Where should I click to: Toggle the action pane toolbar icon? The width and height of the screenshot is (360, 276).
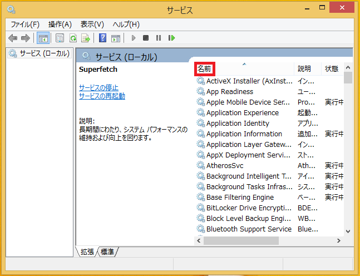click(116, 38)
